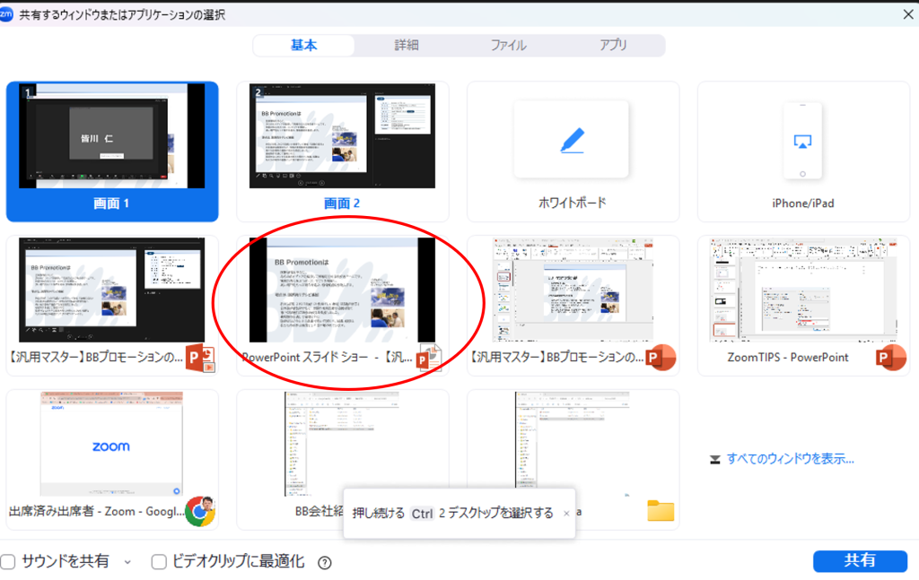919x580 pixels.
Task: Enable the サウンドを共有 checkbox
Action: pos(9,562)
